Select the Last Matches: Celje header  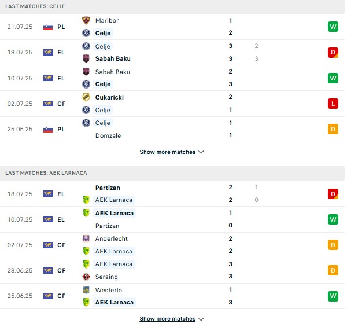click(x=35, y=6)
